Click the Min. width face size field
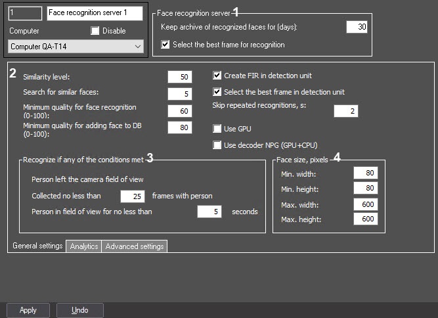Image resolution: width=438 pixels, height=318 pixels. click(x=366, y=173)
